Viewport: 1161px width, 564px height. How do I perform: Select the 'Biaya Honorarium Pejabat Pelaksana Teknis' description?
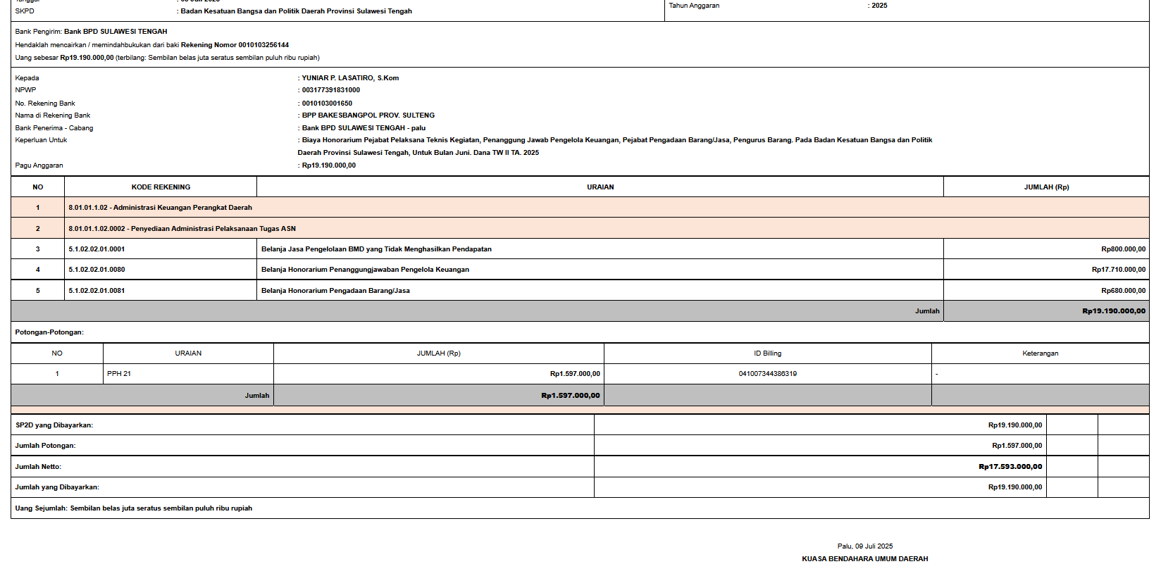click(x=615, y=146)
